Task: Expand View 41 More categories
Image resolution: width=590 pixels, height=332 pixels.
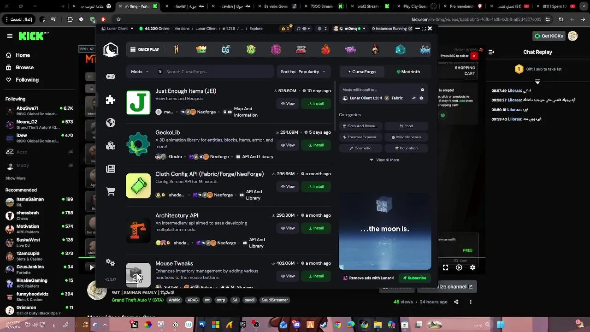Action: click(384, 160)
